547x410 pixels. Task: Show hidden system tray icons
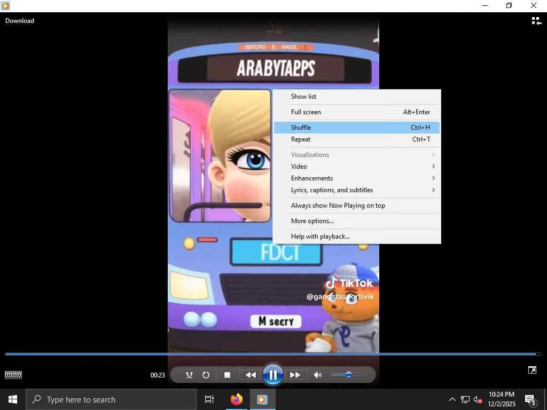(x=452, y=399)
